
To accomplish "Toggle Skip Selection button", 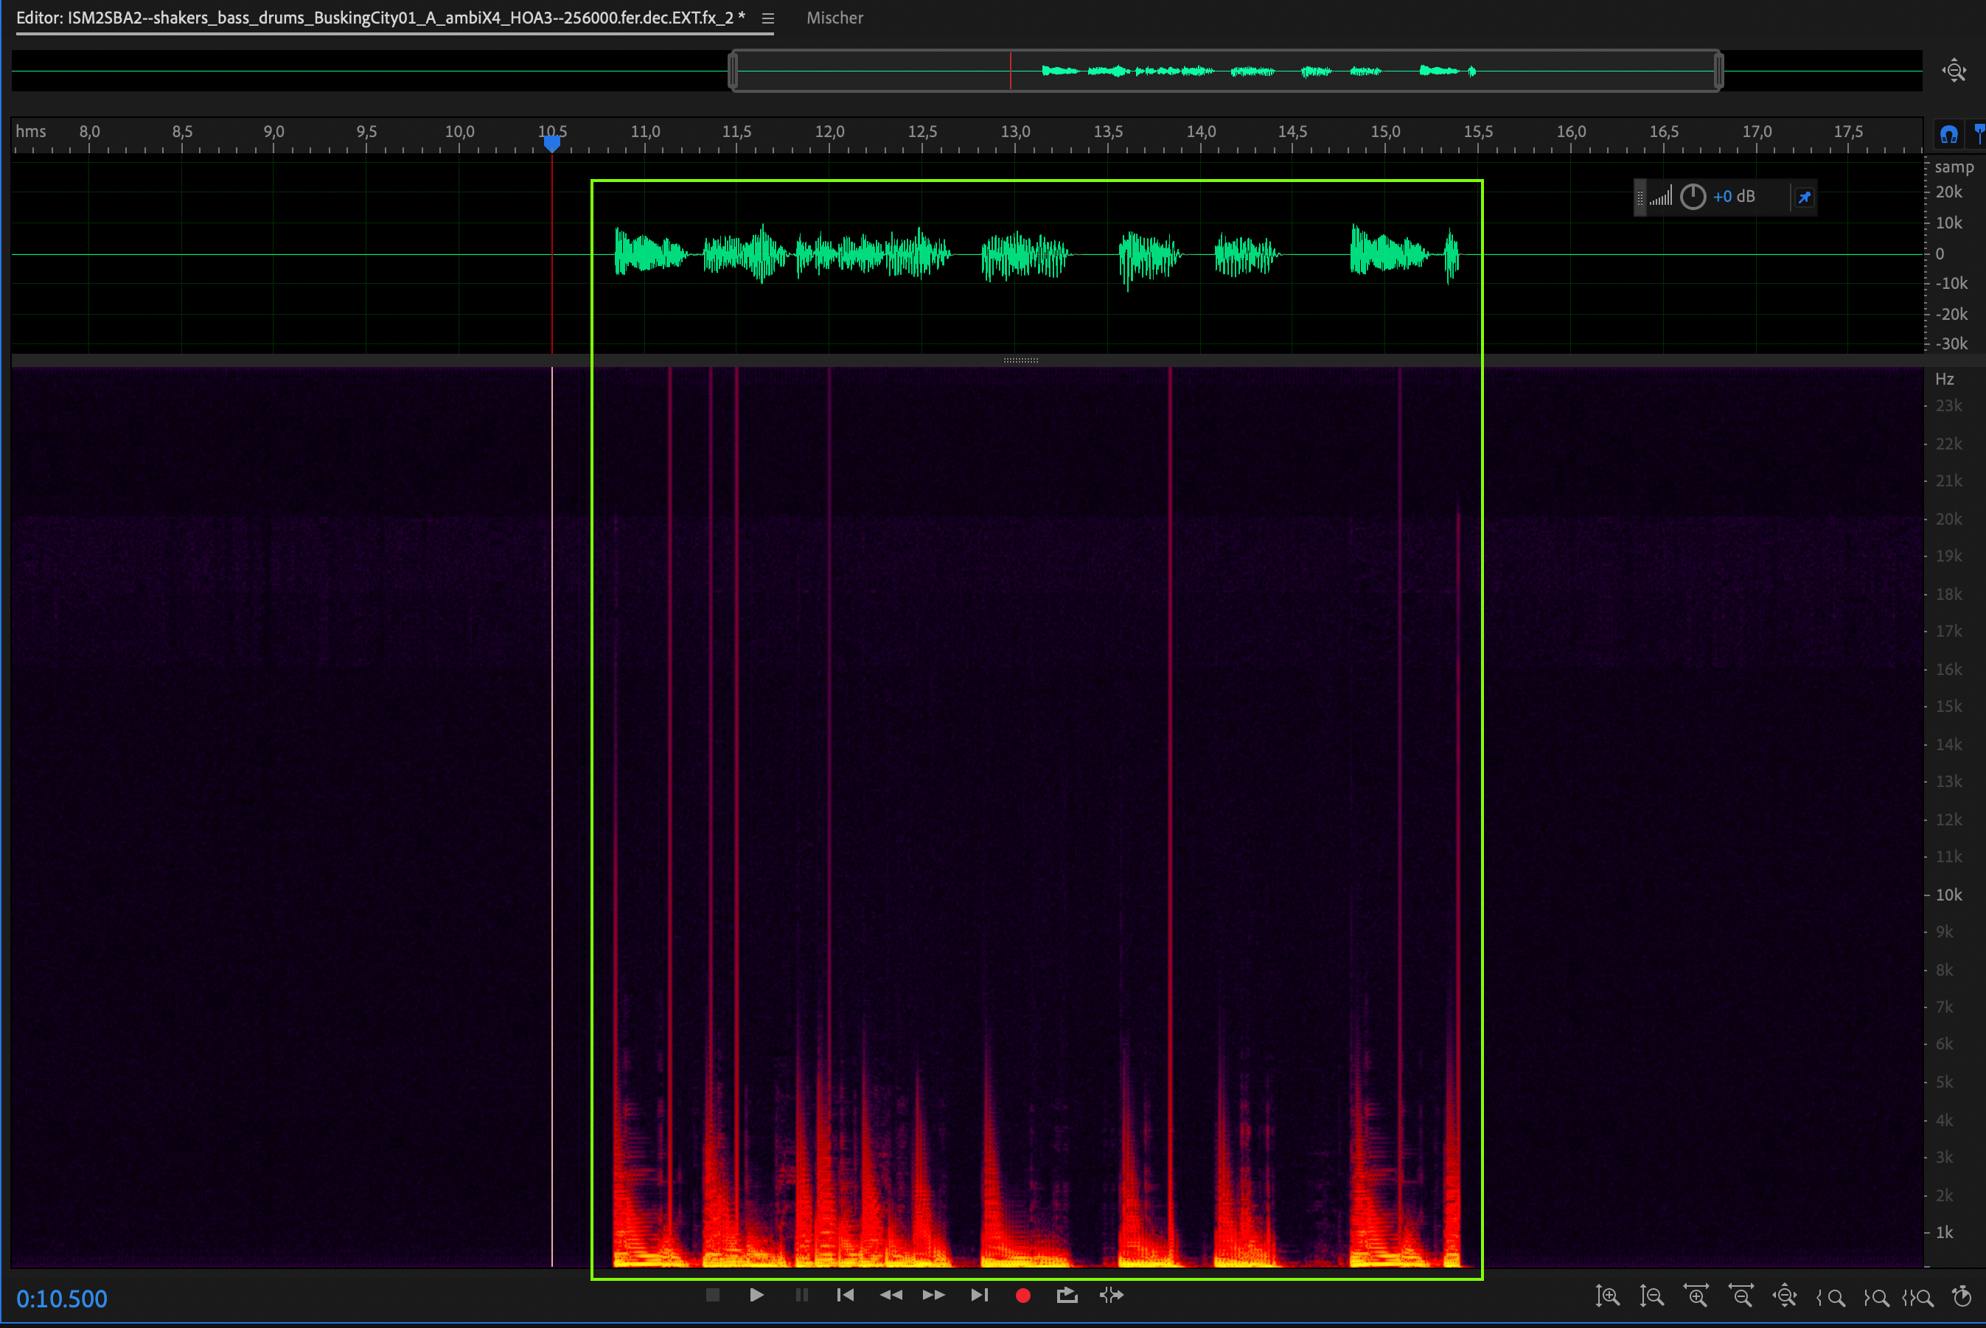I will tap(1112, 1295).
